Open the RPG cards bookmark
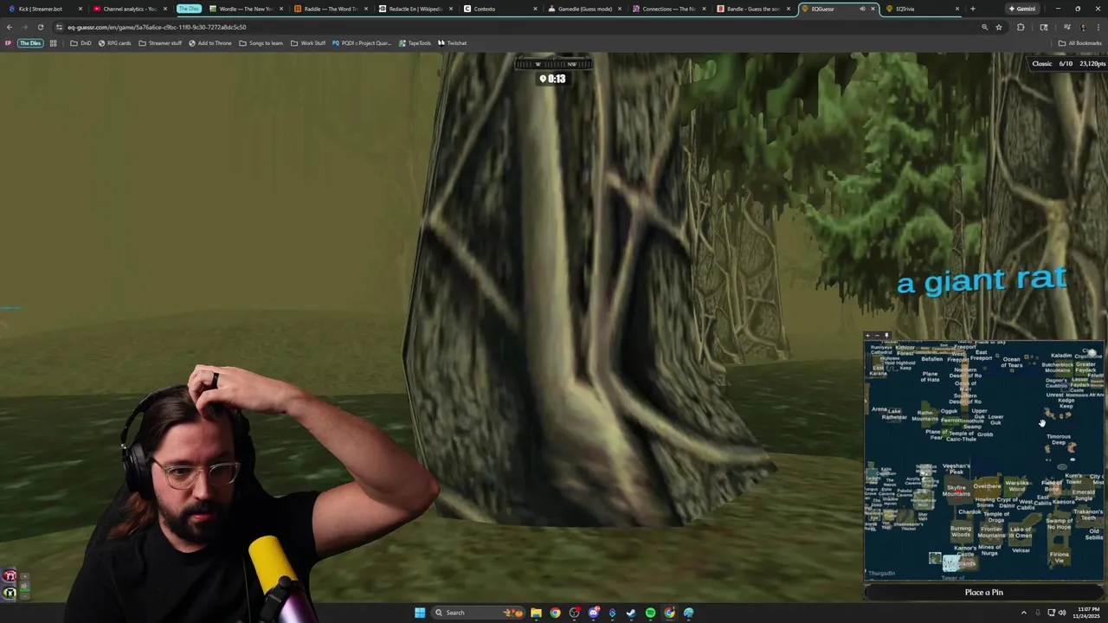Image resolution: width=1108 pixels, height=623 pixels. [114, 43]
